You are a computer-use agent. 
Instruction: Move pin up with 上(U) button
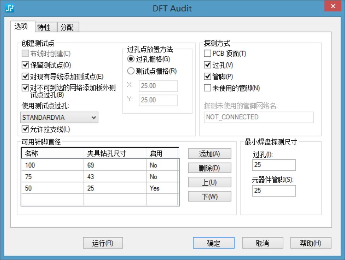coord(209,182)
